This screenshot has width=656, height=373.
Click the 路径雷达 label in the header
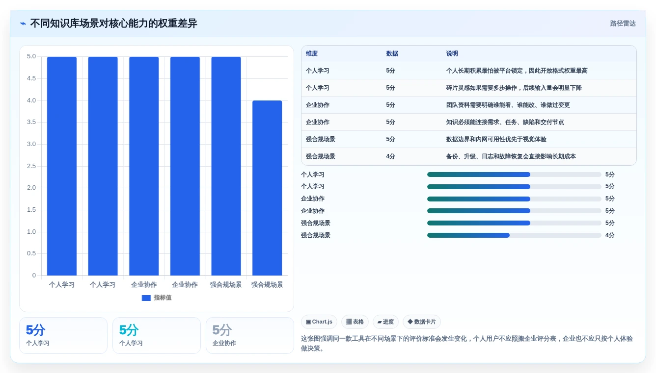click(623, 24)
